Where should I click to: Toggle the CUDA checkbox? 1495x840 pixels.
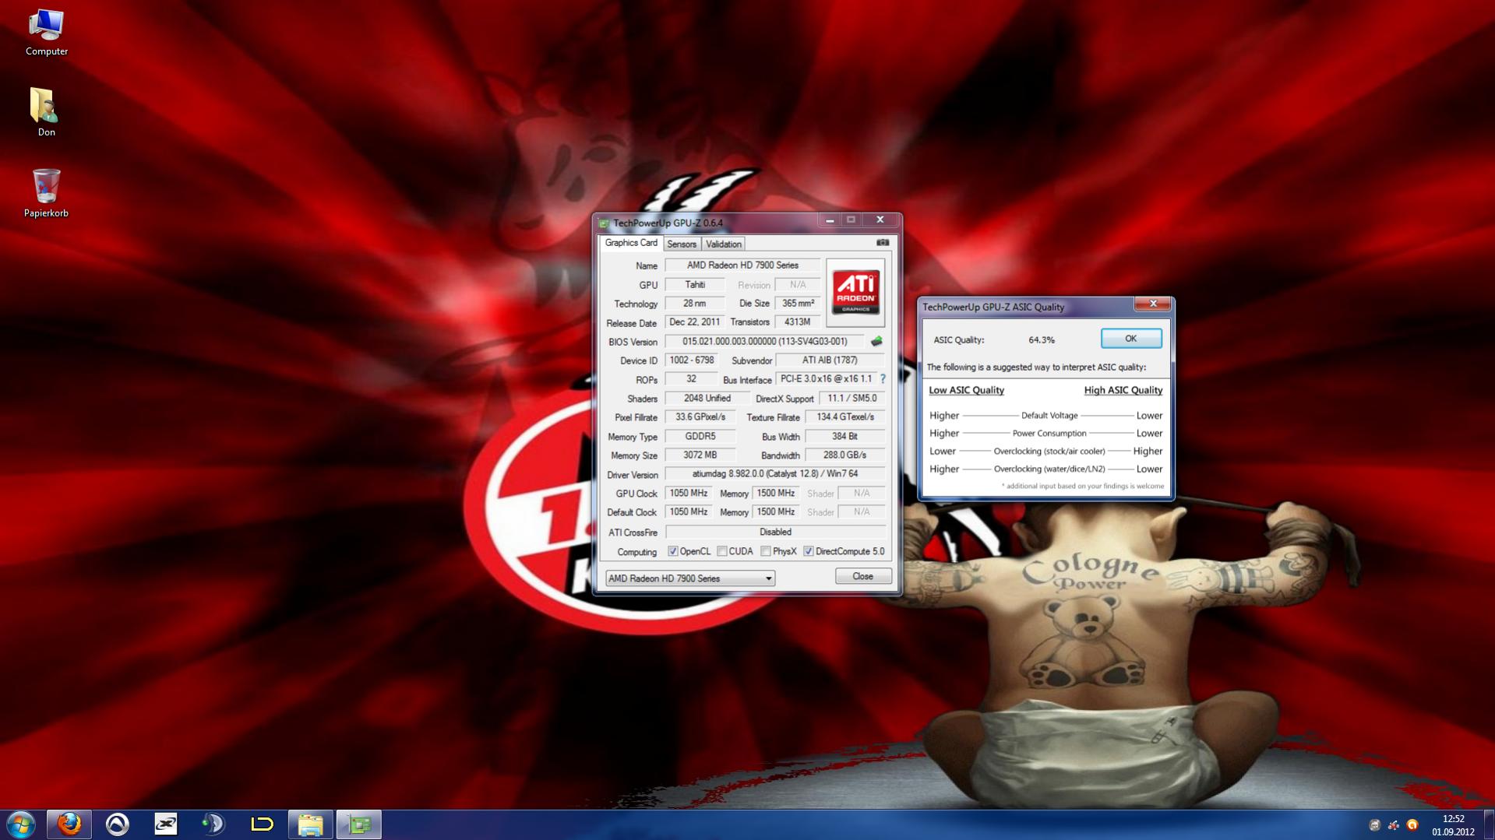[722, 552]
